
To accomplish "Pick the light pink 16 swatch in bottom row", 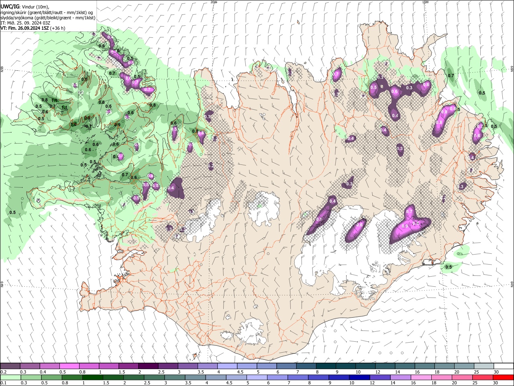I will click(421, 378).
